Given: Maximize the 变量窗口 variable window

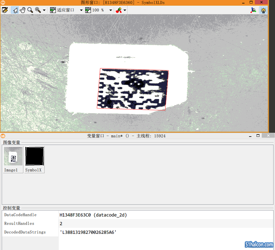Looking at the screenshot, I should pos(258,136).
